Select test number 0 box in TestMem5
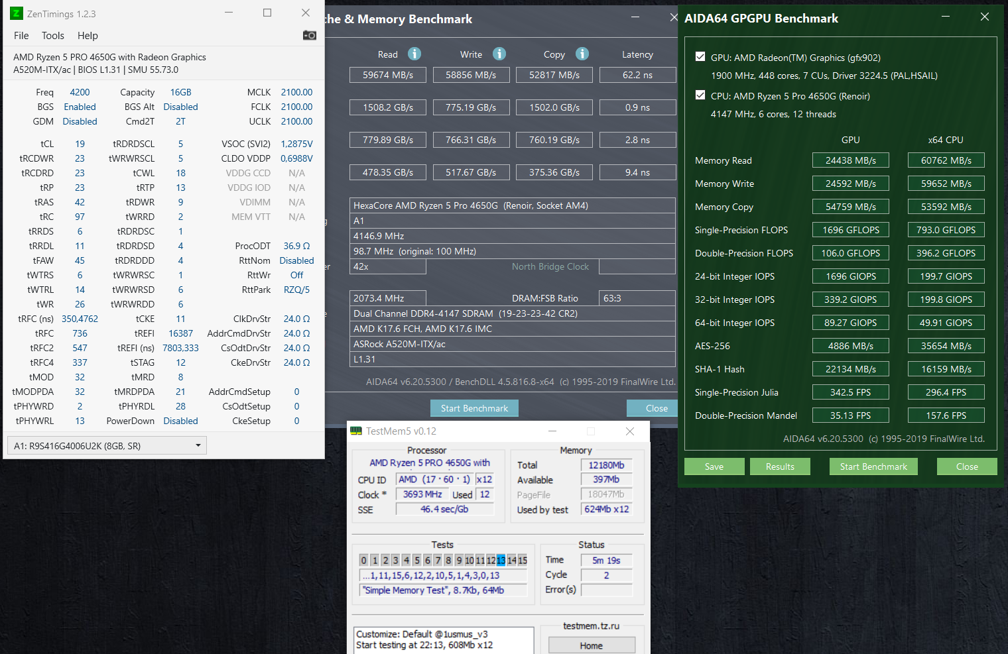 [x=363, y=561]
